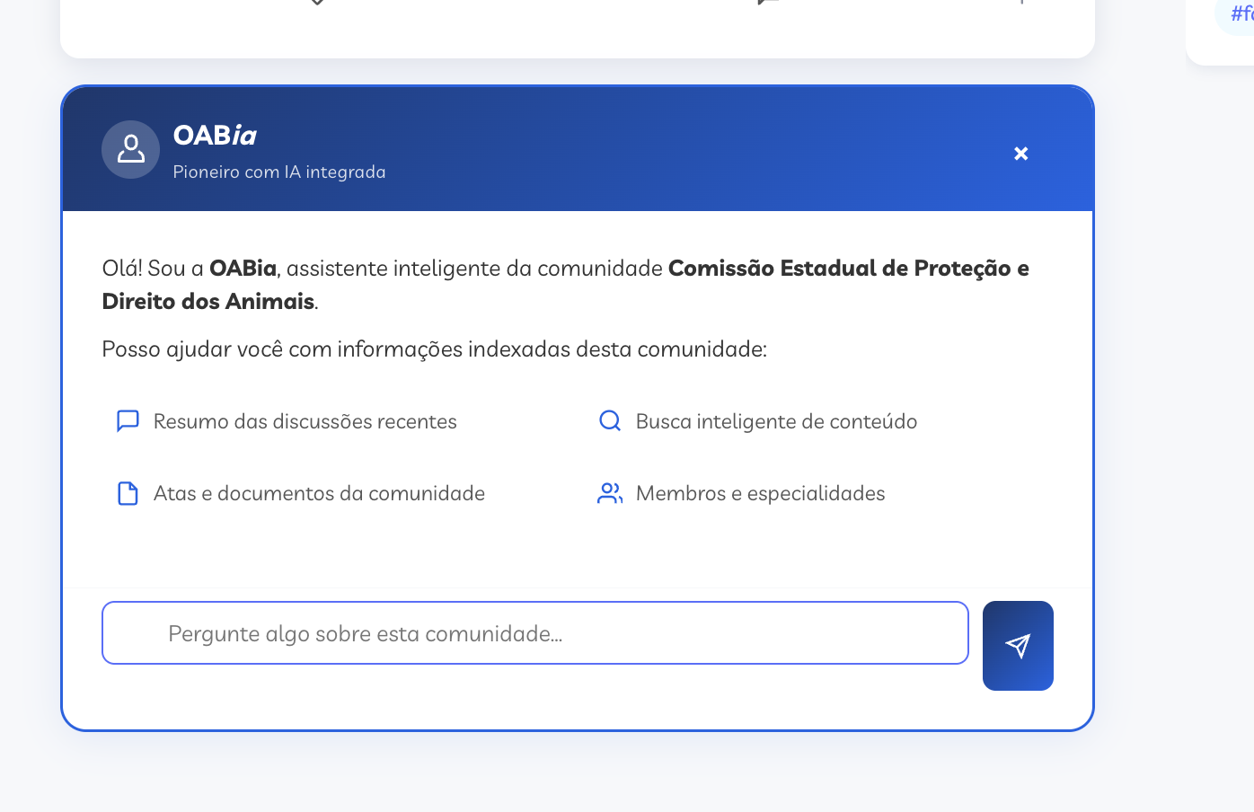Click the document icon for community minutes
Image resolution: width=1254 pixels, height=812 pixels.
point(128,493)
